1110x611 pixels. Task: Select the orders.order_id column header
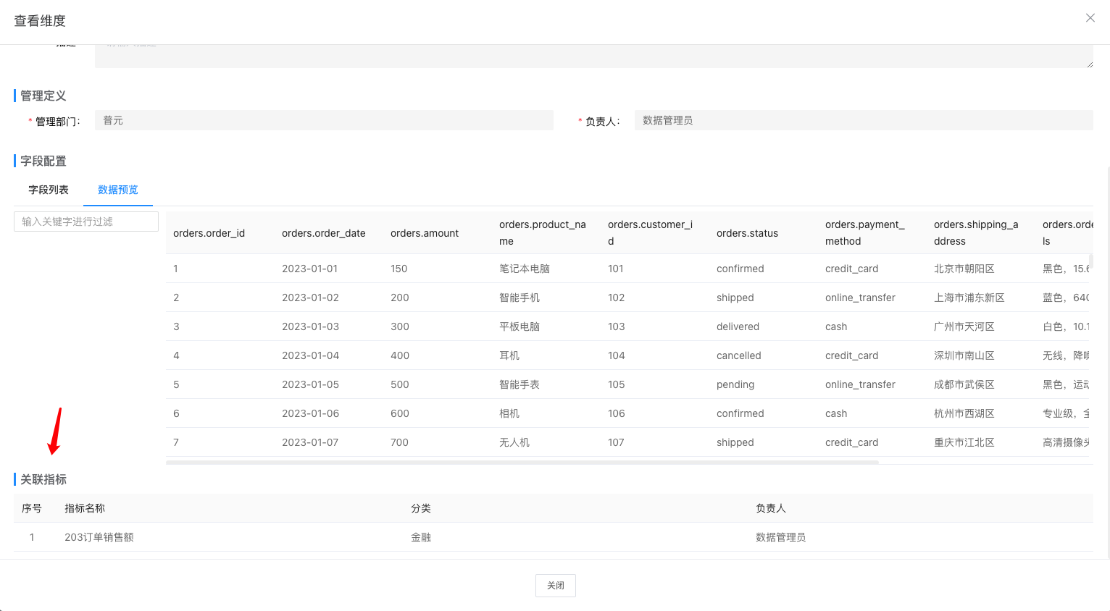pyautogui.click(x=209, y=232)
